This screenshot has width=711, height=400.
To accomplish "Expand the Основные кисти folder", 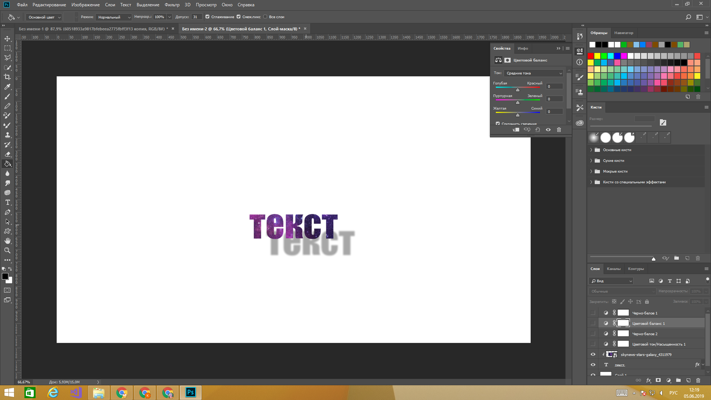I will 591,150.
